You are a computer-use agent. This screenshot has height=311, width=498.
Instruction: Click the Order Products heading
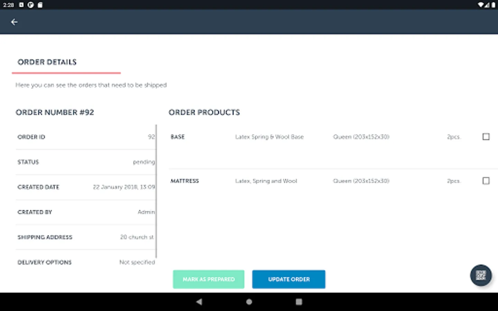204,112
